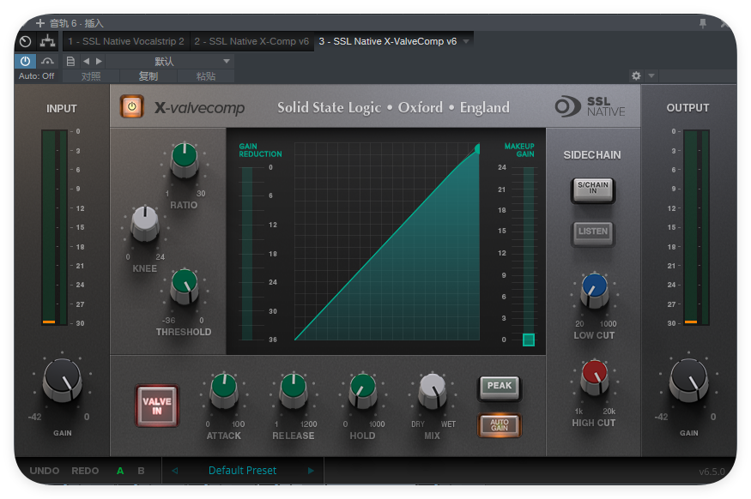Click the INPUT GAIN knob
This screenshot has height=499, width=751.
(x=63, y=381)
